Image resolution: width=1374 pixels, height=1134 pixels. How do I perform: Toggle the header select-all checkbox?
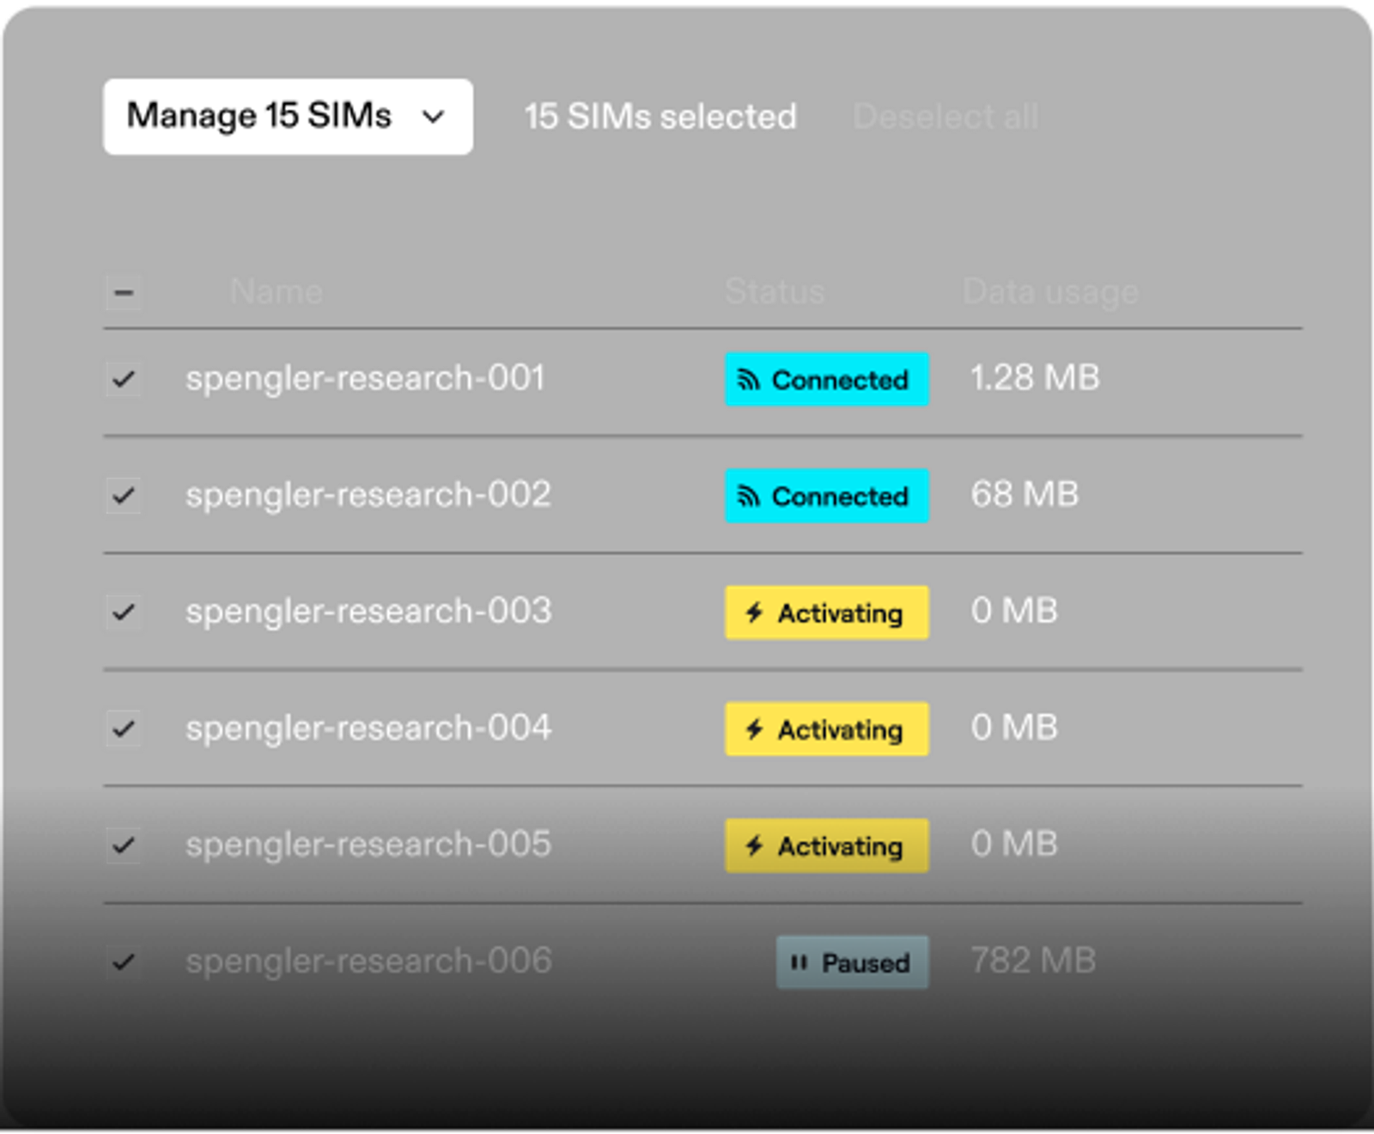124,293
